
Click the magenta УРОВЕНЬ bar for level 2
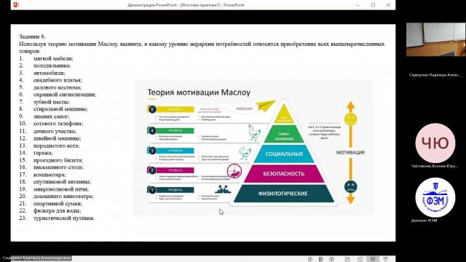pyautogui.click(x=175, y=170)
